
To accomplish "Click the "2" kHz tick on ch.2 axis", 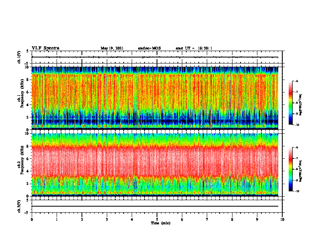I will [x=28, y=184].
